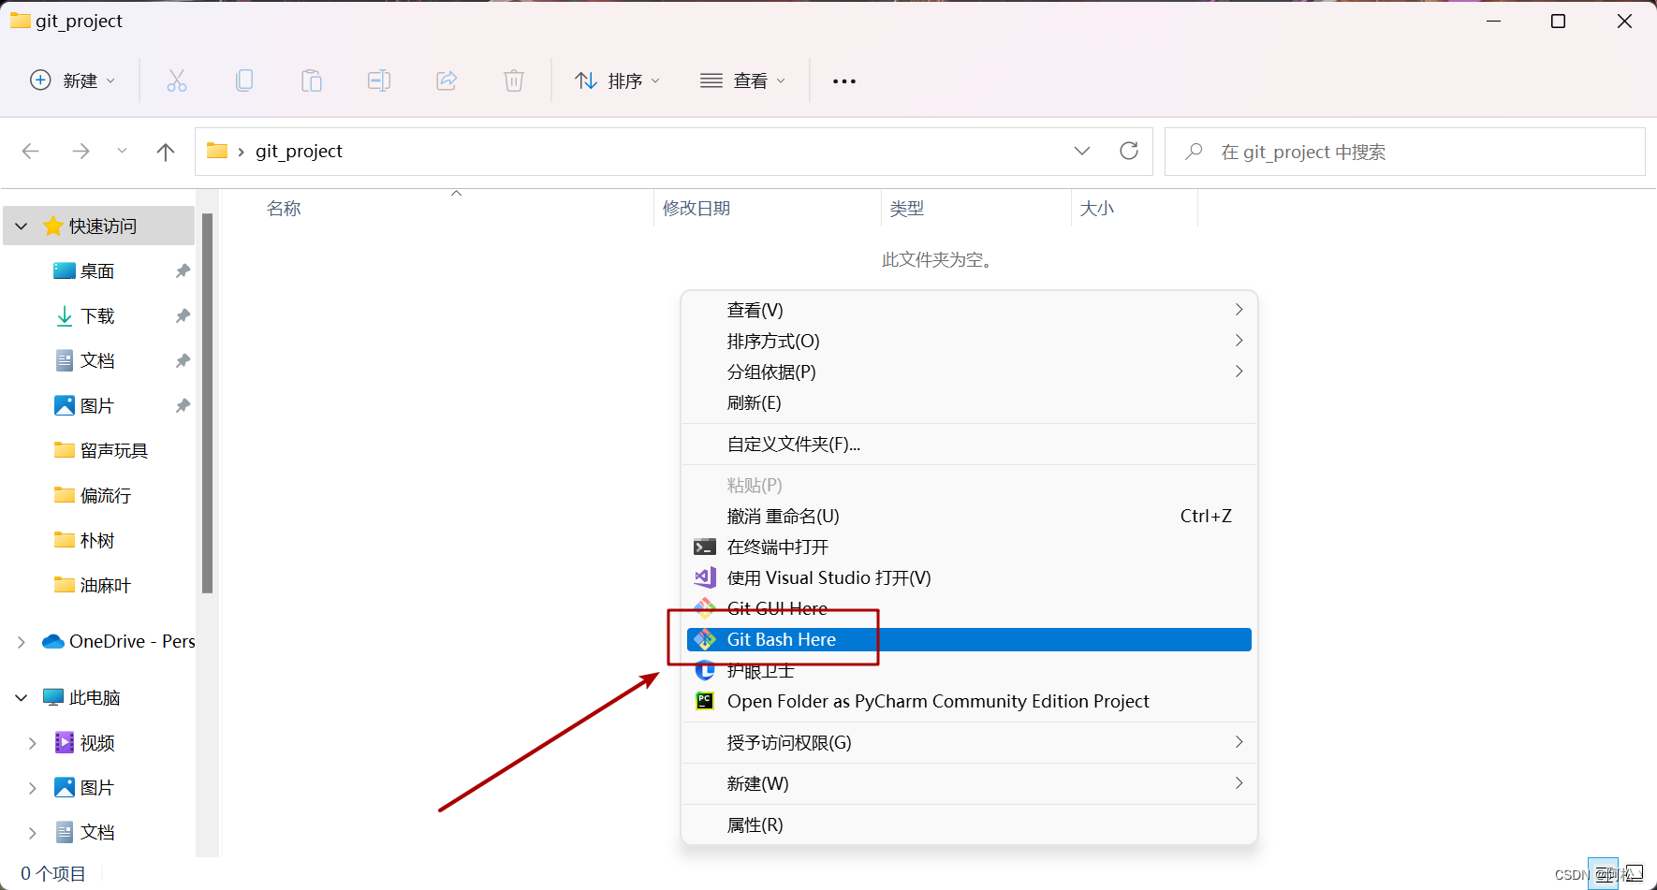
Task: Collapse the 快速访问 tree node
Action: click(22, 226)
